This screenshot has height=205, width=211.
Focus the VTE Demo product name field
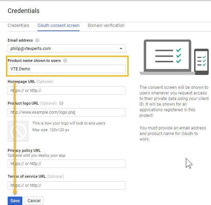tap(67, 69)
